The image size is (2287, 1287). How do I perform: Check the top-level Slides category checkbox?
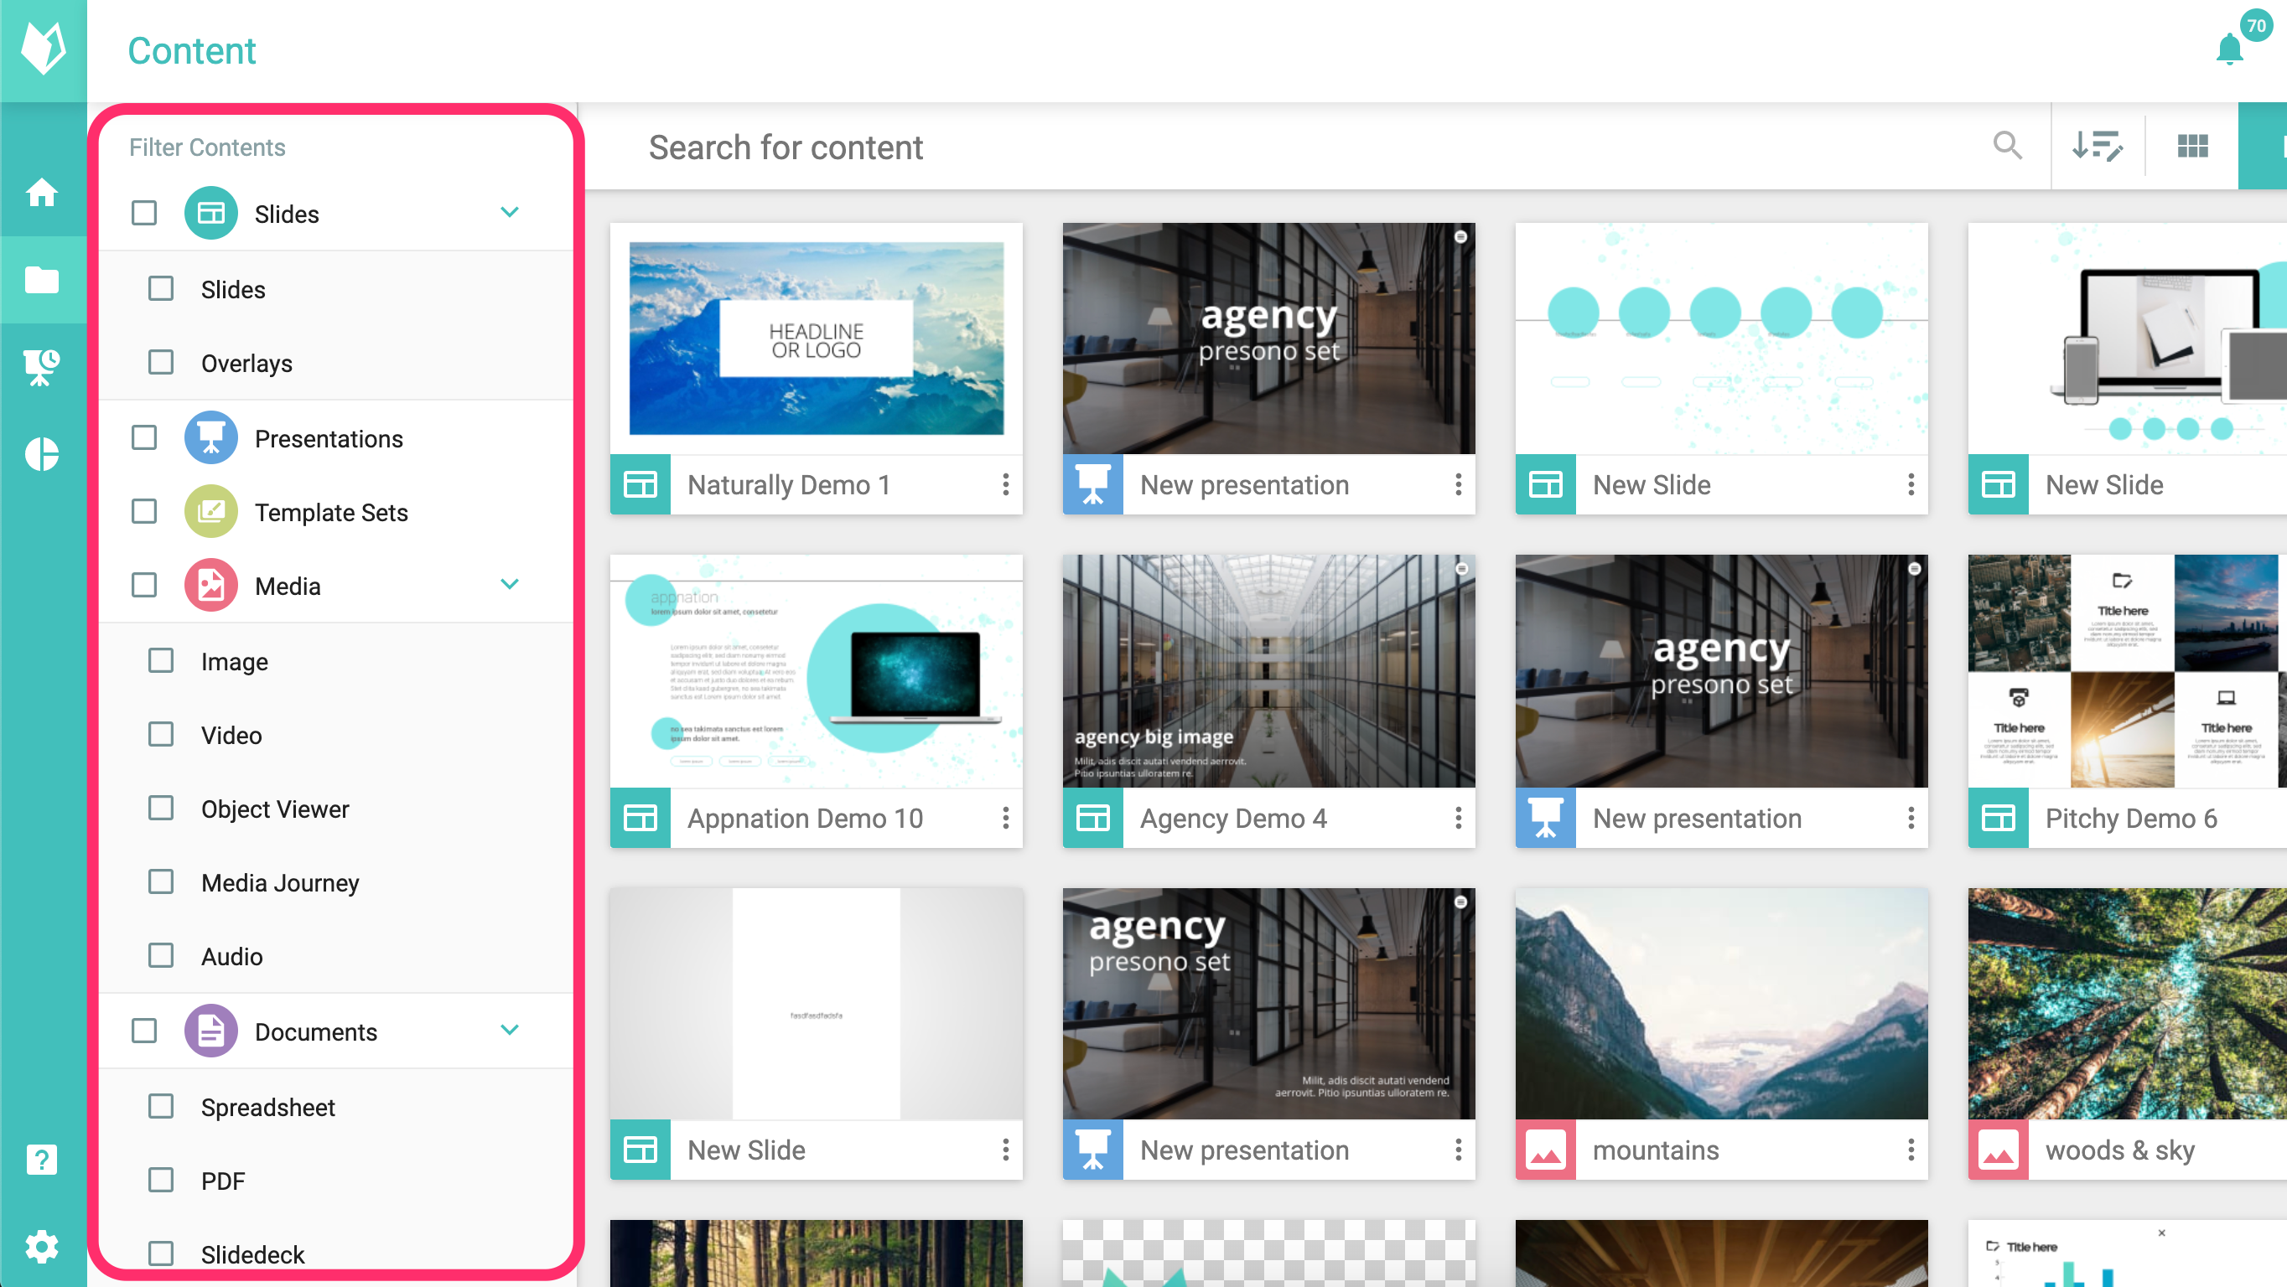coord(144,213)
